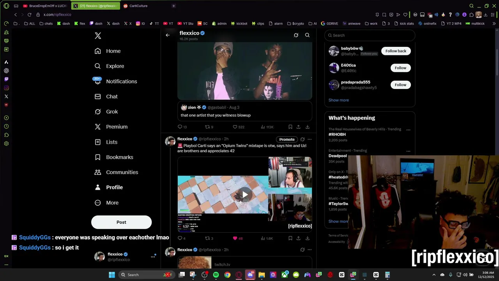The height and width of the screenshot is (281, 499).
Task: Open Windows Start menu
Action: [x=112, y=275]
